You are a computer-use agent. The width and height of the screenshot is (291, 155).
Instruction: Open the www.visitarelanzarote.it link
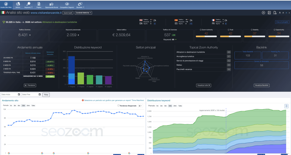click(x=46, y=13)
